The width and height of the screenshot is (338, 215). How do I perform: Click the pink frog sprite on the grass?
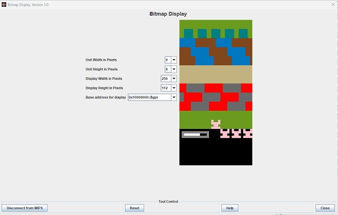pyautogui.click(x=216, y=124)
